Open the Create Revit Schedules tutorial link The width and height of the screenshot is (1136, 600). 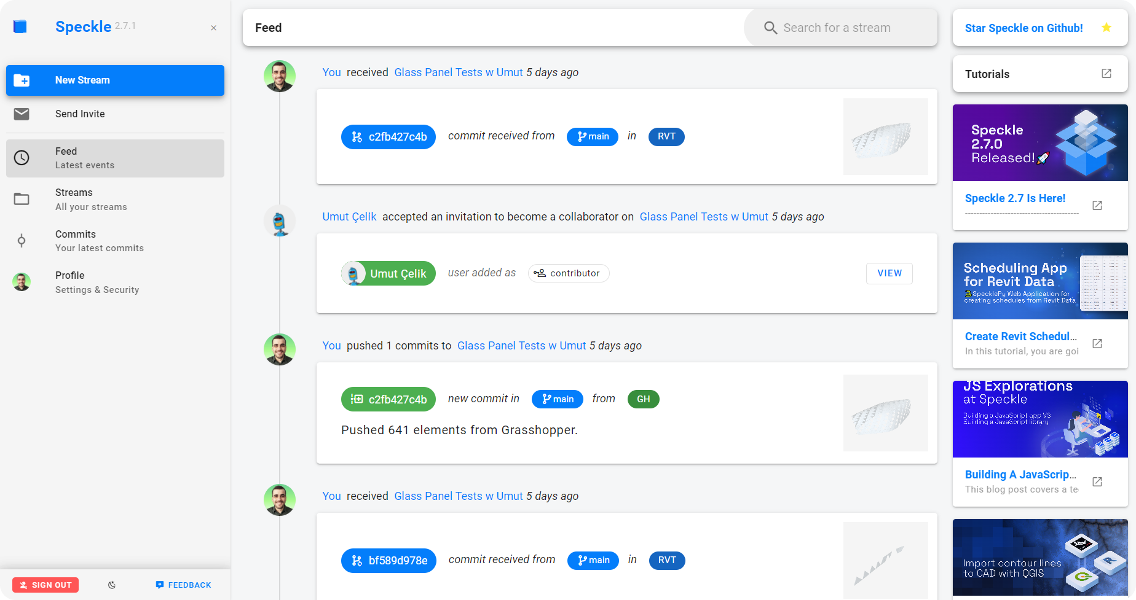pos(1021,337)
